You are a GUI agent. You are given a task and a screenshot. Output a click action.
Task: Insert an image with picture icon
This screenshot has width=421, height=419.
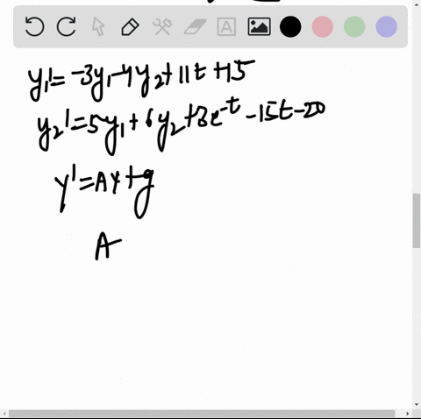point(259,27)
